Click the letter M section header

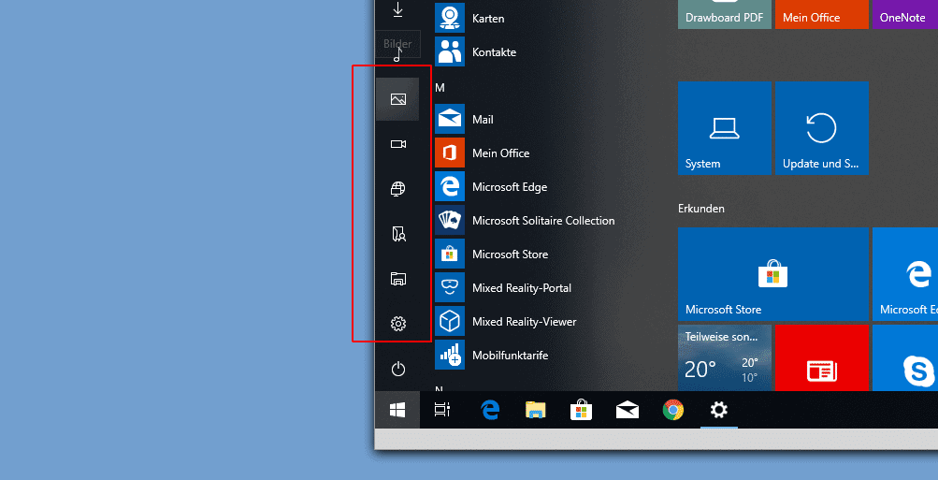[x=440, y=88]
